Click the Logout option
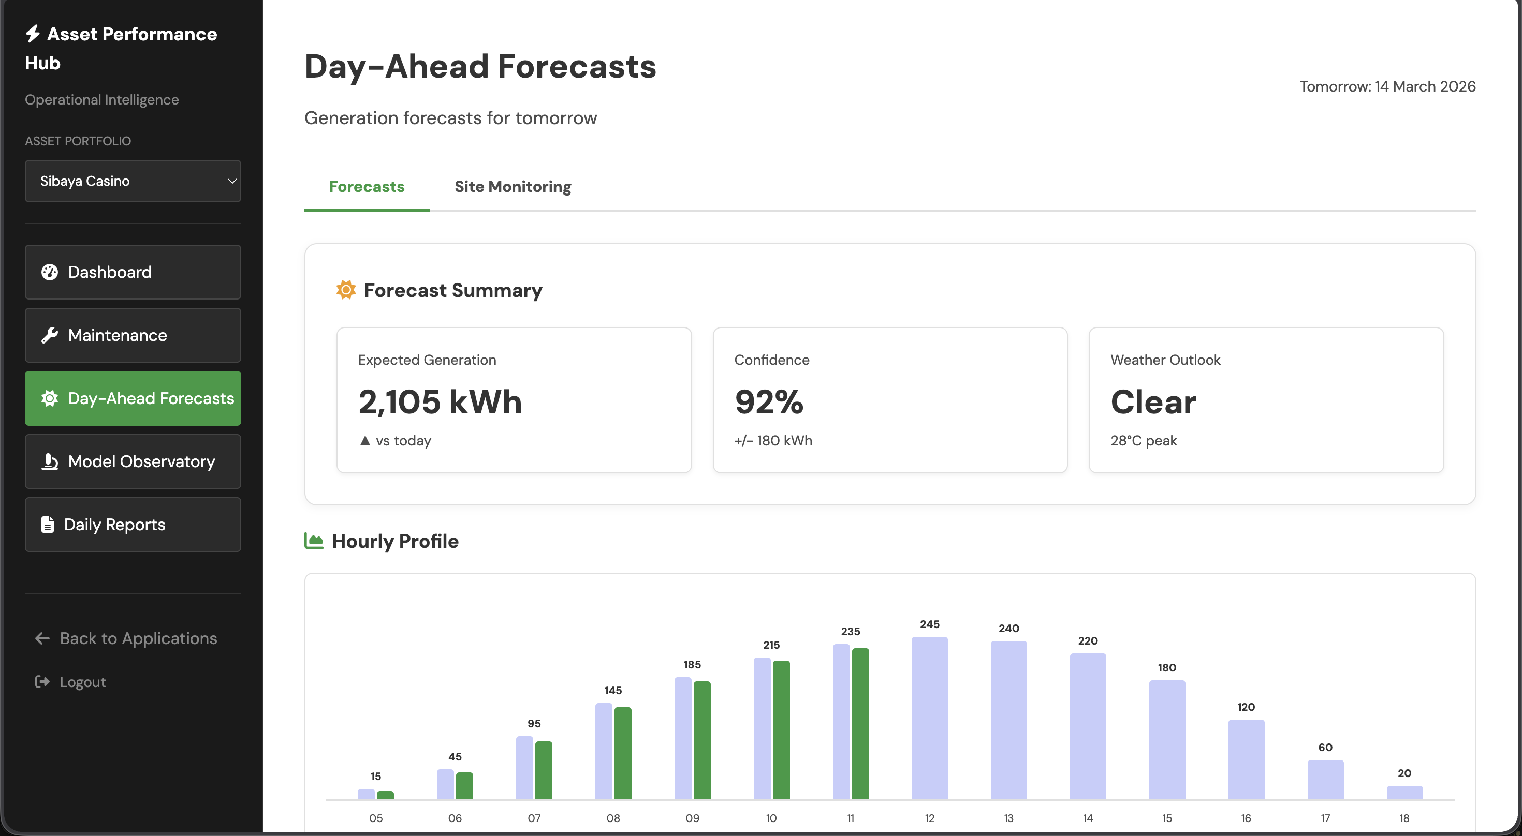1522x836 pixels. pyautogui.click(x=82, y=682)
